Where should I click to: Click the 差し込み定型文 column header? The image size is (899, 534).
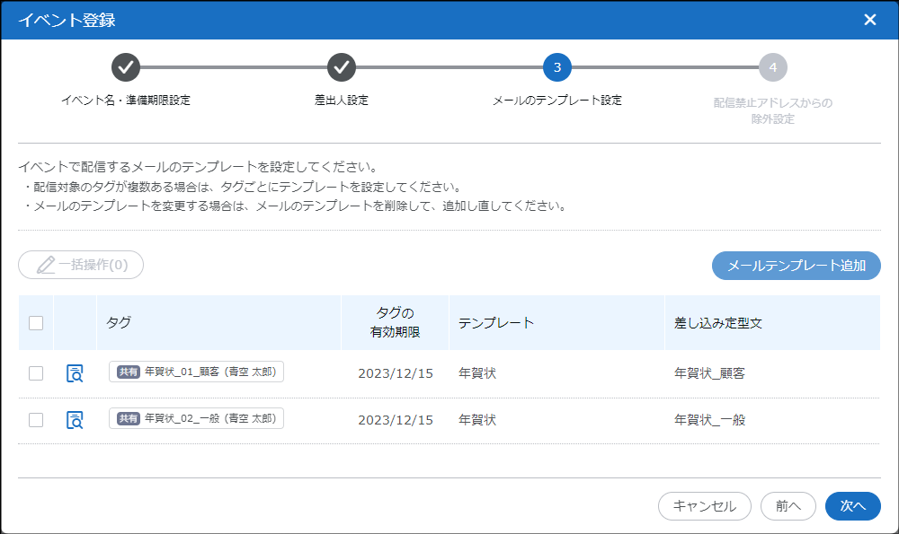click(718, 322)
